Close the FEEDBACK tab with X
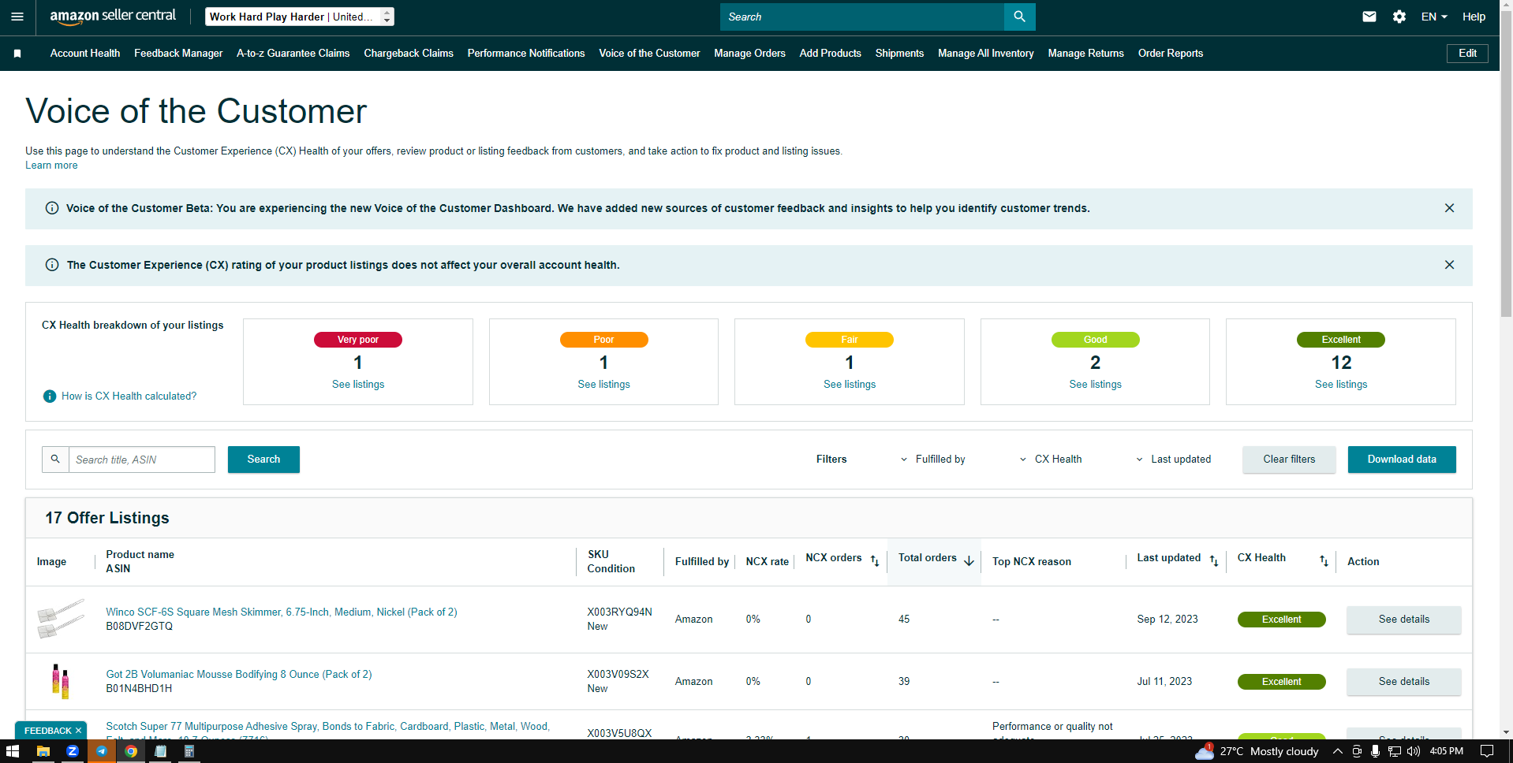 pos(78,731)
